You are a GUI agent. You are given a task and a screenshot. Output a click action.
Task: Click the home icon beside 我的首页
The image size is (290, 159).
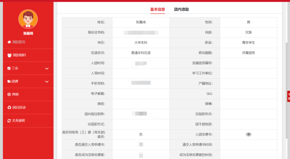click(x=9, y=42)
